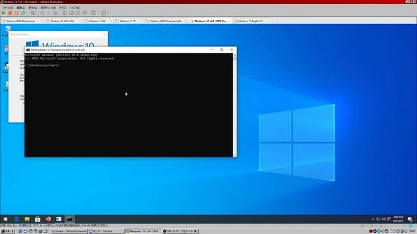
Task: Open File Explorer from guest taskbar
Action: (27, 219)
